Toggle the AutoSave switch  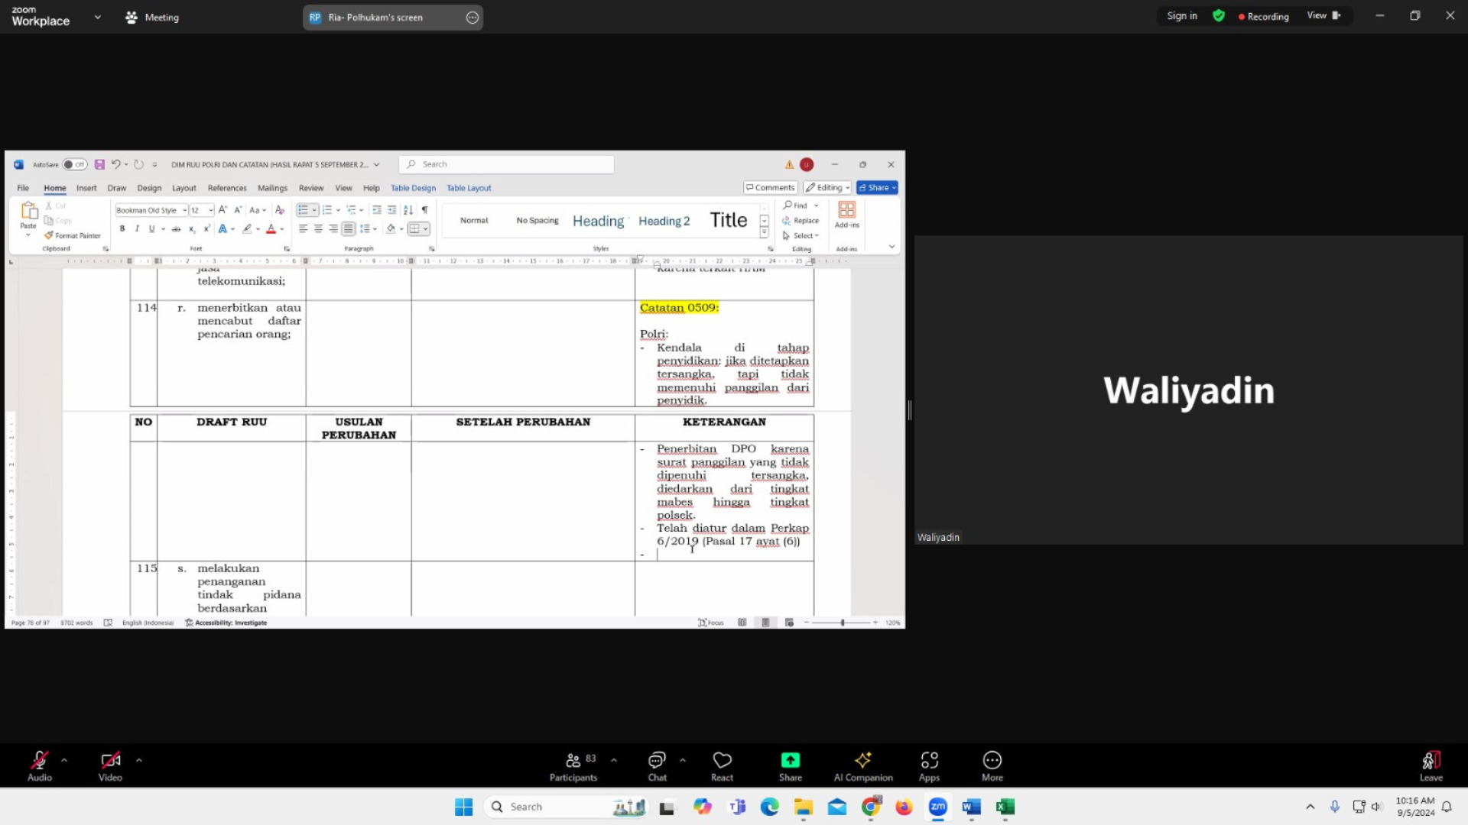74,164
